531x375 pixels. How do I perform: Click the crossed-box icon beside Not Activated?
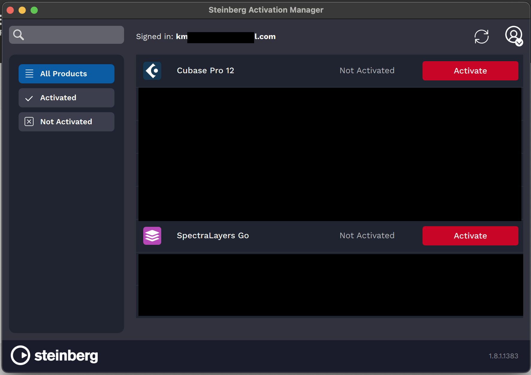29,121
